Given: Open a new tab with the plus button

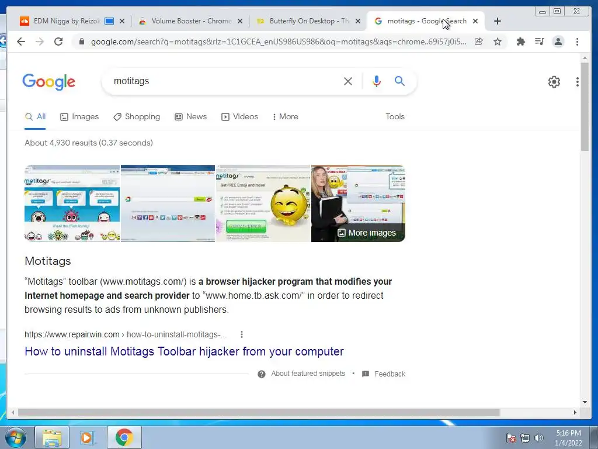Looking at the screenshot, I should pos(498,21).
